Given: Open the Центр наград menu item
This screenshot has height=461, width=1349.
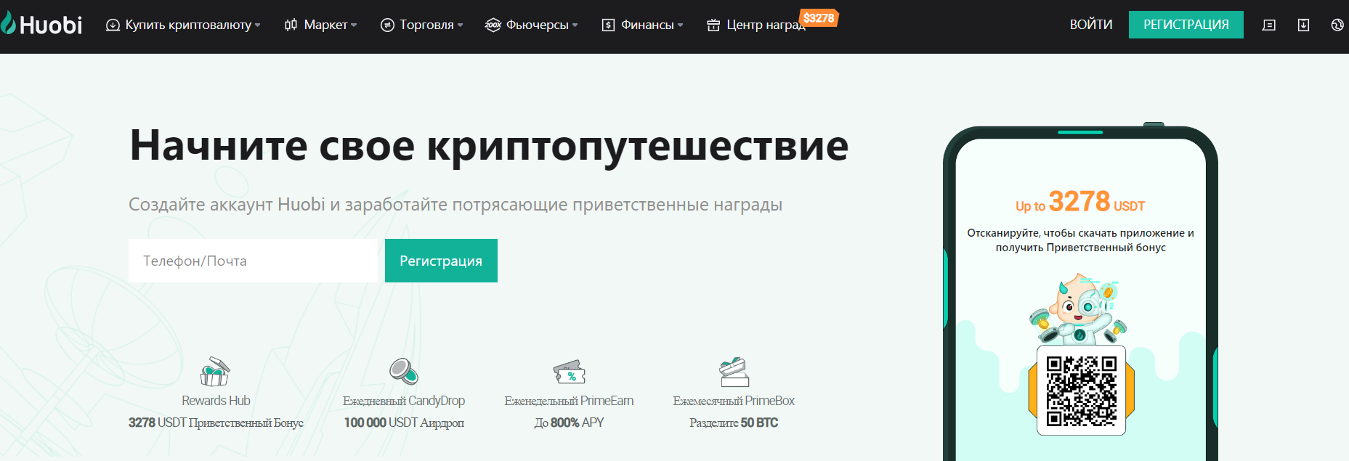Looking at the screenshot, I should 766,25.
